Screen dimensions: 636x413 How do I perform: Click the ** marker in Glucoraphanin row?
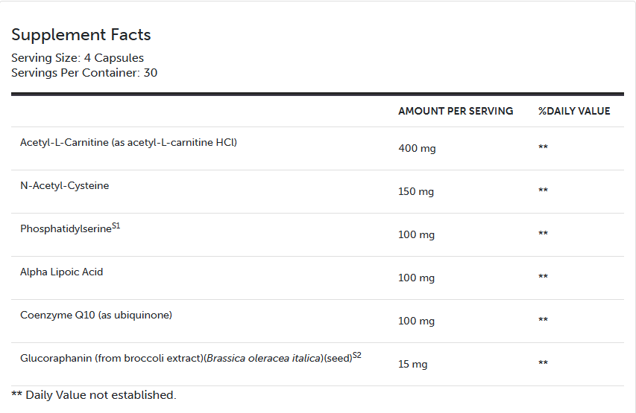543,363
